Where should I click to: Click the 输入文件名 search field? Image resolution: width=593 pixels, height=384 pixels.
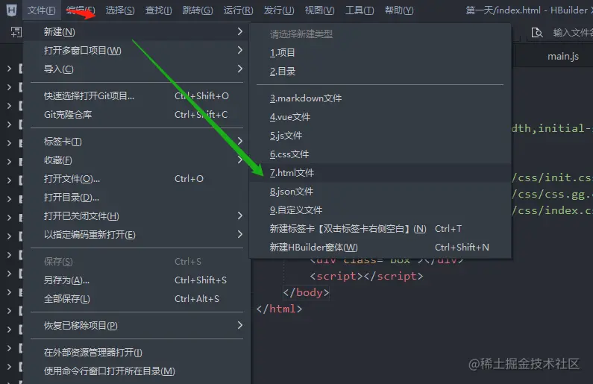point(572,33)
